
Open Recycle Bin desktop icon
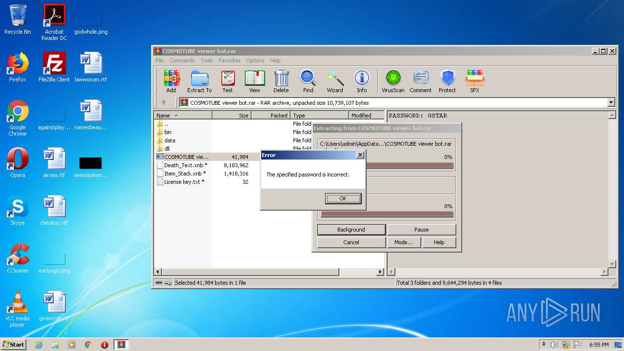18,19
